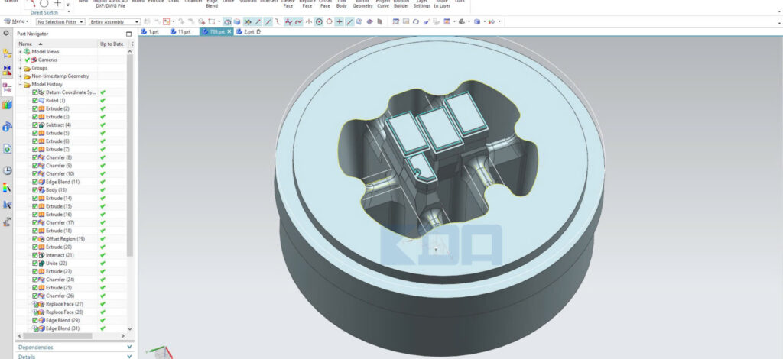Uncheck the Extrude (20) feature checkbox
This screenshot has height=359, width=783.
[x=35, y=247]
